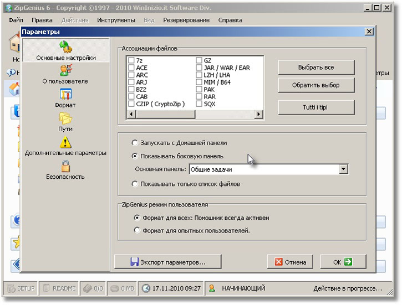Click the НАЧИНАЮЩИЙ status text
This screenshot has width=402, height=305.
coord(243,288)
